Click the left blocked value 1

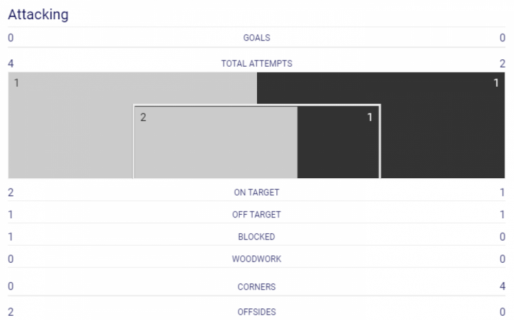click(x=10, y=237)
